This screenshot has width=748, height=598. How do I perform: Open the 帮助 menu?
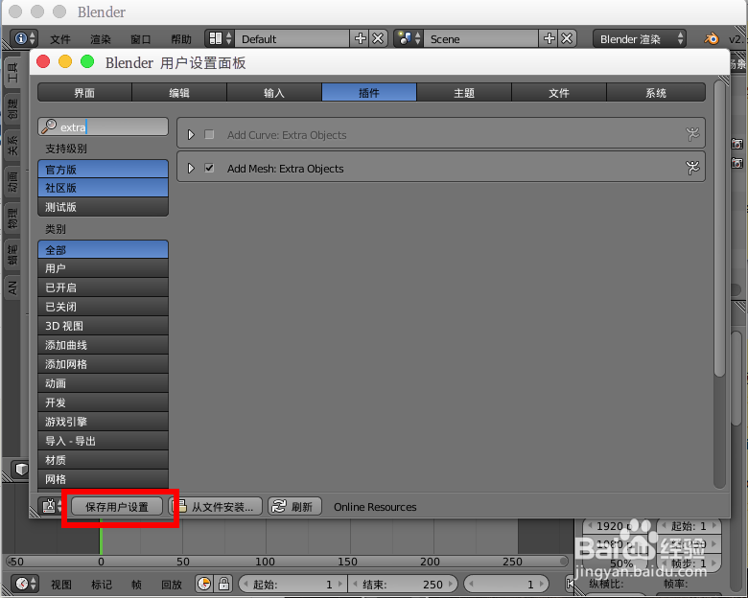181,39
